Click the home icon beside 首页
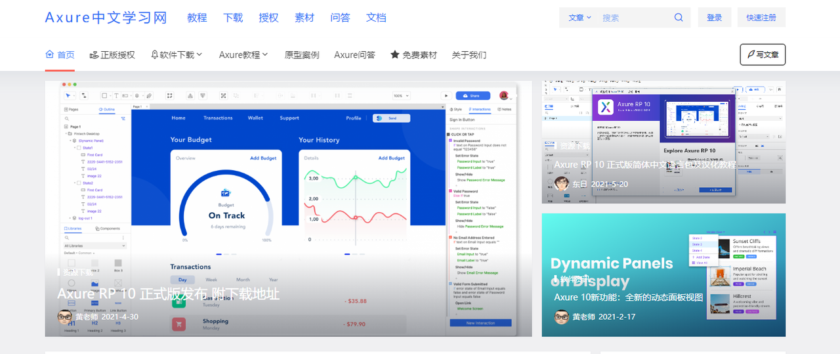 [x=49, y=55]
